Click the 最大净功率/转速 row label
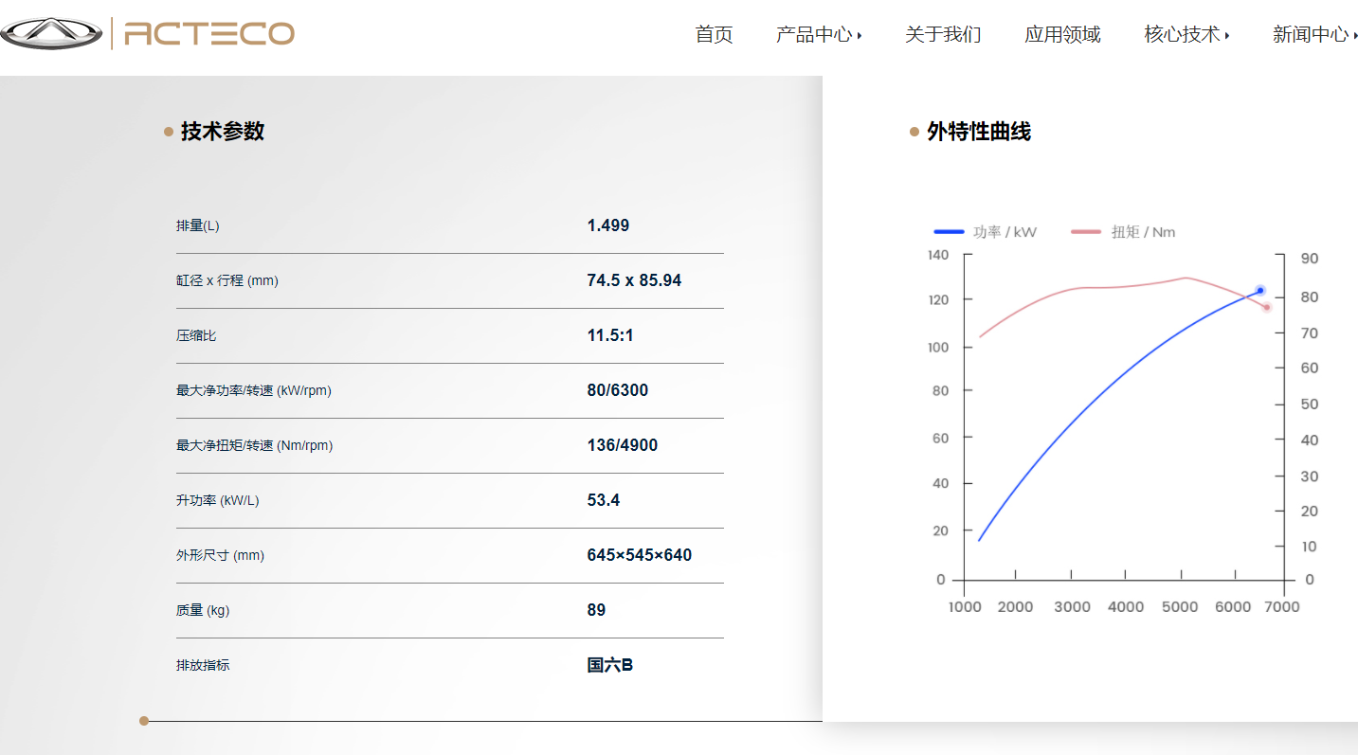 click(254, 390)
